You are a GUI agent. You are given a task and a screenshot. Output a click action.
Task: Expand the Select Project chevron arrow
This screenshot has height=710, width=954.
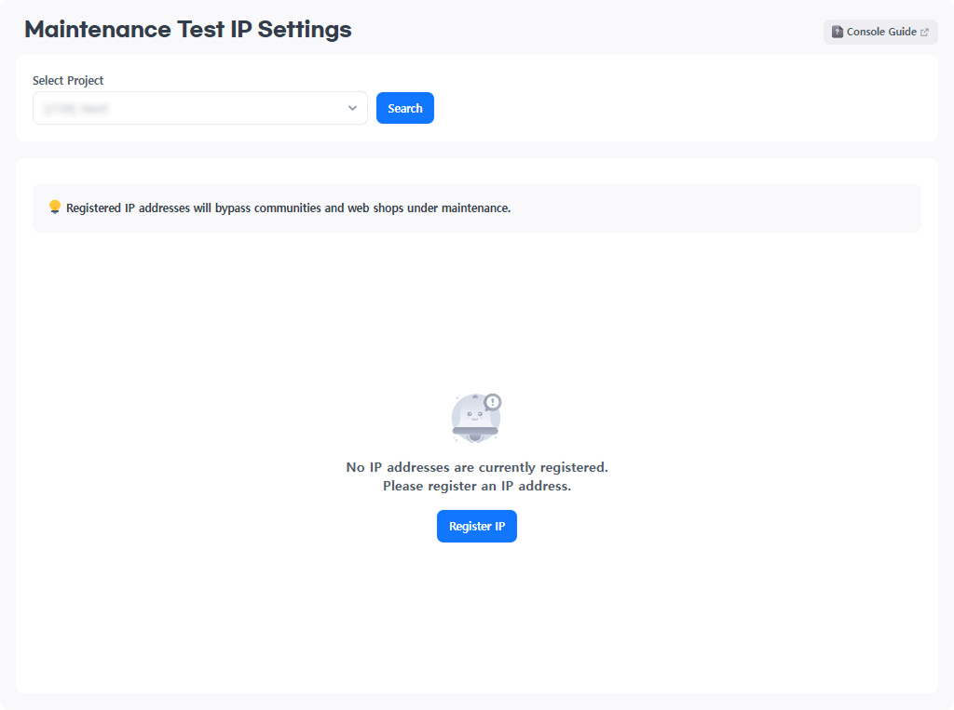pos(352,108)
